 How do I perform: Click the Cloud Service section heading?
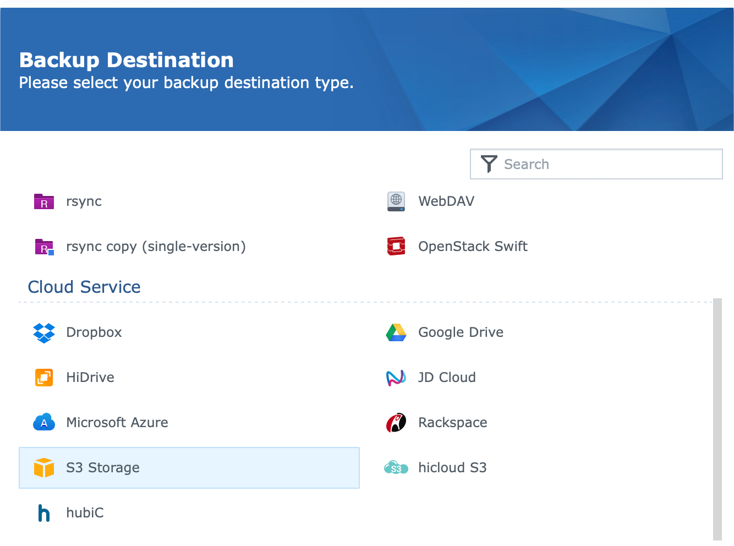(x=84, y=287)
